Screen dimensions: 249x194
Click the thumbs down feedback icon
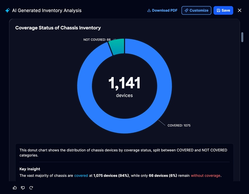(x=23, y=188)
